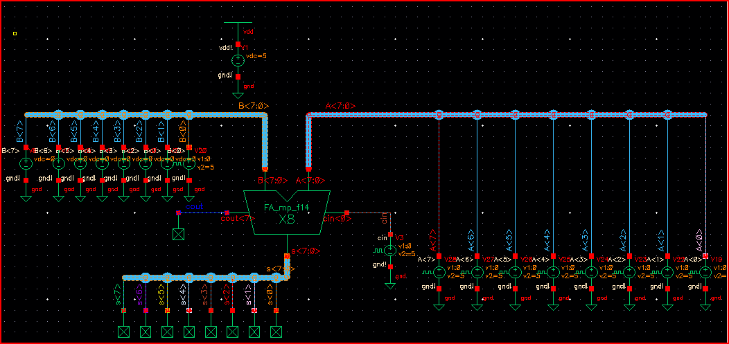The height and width of the screenshot is (344, 729).
Task: Select the V25 pulse source for A<4>
Action: point(553,272)
